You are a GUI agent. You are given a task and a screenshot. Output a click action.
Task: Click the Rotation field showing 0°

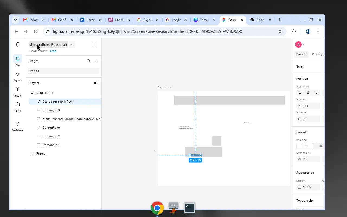[308, 119]
